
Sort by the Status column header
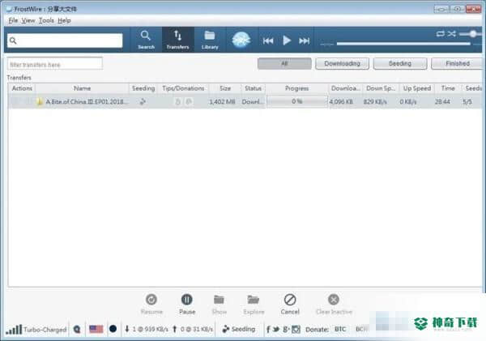click(253, 88)
